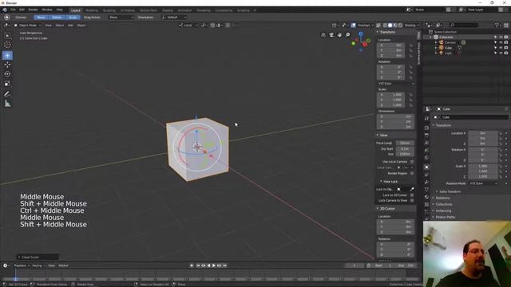Click the red X axis on navigation gizmo

coord(365,45)
